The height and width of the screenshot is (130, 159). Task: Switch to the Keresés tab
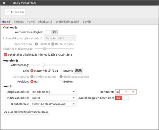(x=19, y=22)
